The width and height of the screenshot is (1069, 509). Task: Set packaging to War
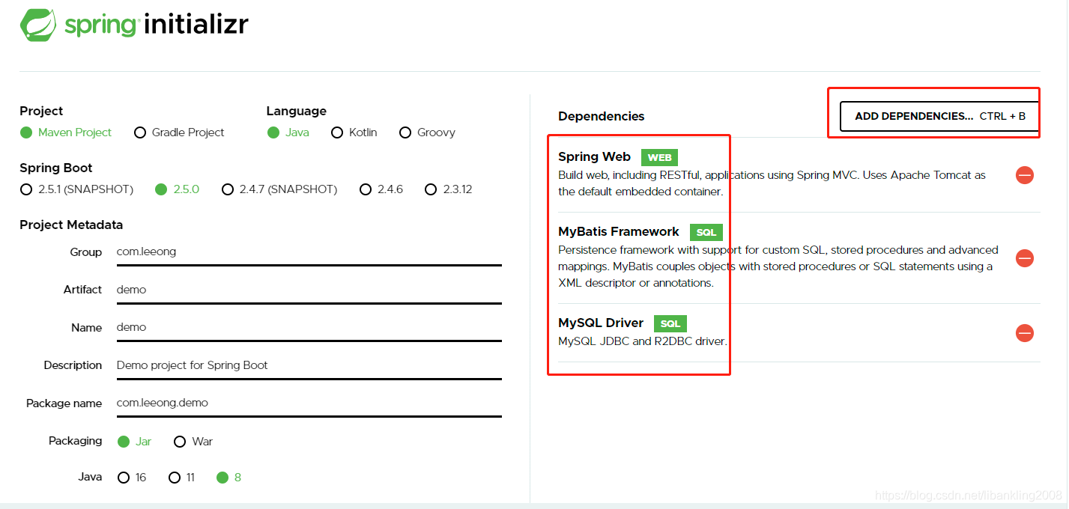(x=193, y=442)
